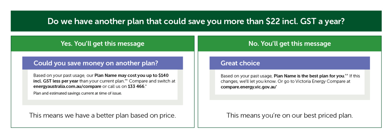Select the 'No. You'll get this message' header
This screenshot has height=134, width=392.
click(289, 43)
